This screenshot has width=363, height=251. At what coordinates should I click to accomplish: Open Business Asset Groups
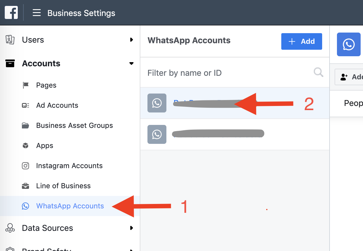[75, 125]
